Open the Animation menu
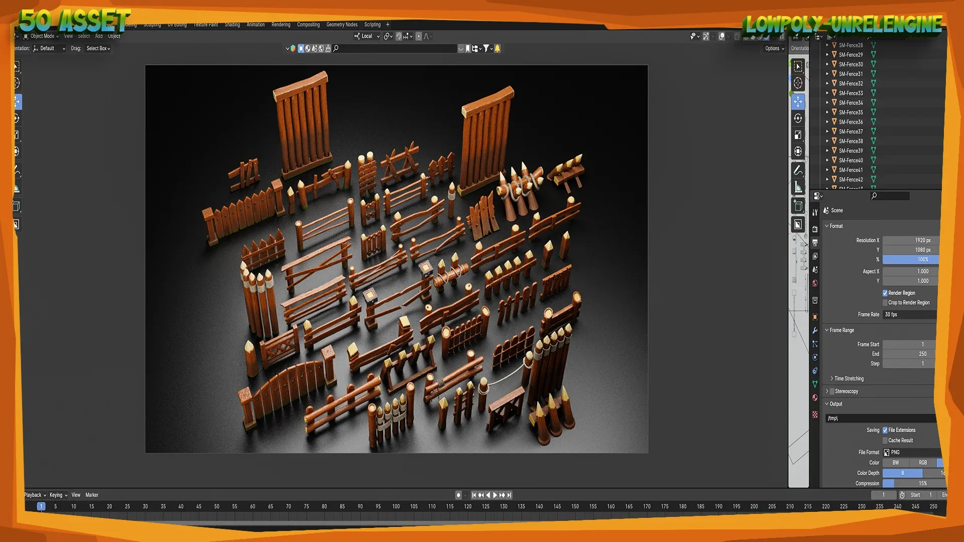The height and width of the screenshot is (542, 964). (x=256, y=25)
